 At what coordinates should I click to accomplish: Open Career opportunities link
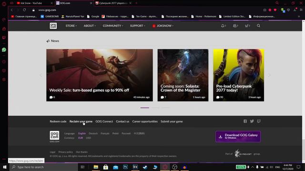[145, 122]
